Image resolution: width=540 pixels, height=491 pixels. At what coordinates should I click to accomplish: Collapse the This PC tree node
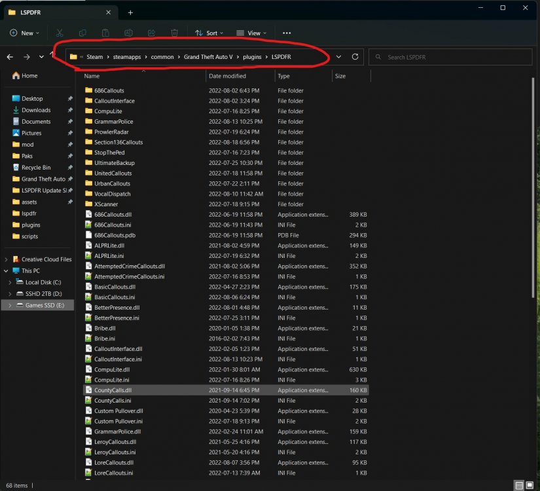6,271
